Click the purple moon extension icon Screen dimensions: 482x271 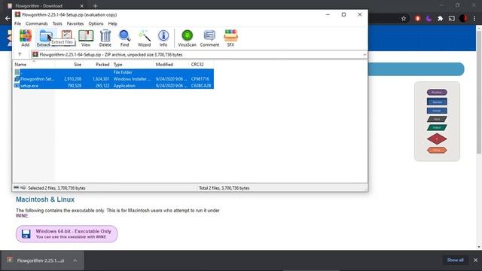(429, 18)
